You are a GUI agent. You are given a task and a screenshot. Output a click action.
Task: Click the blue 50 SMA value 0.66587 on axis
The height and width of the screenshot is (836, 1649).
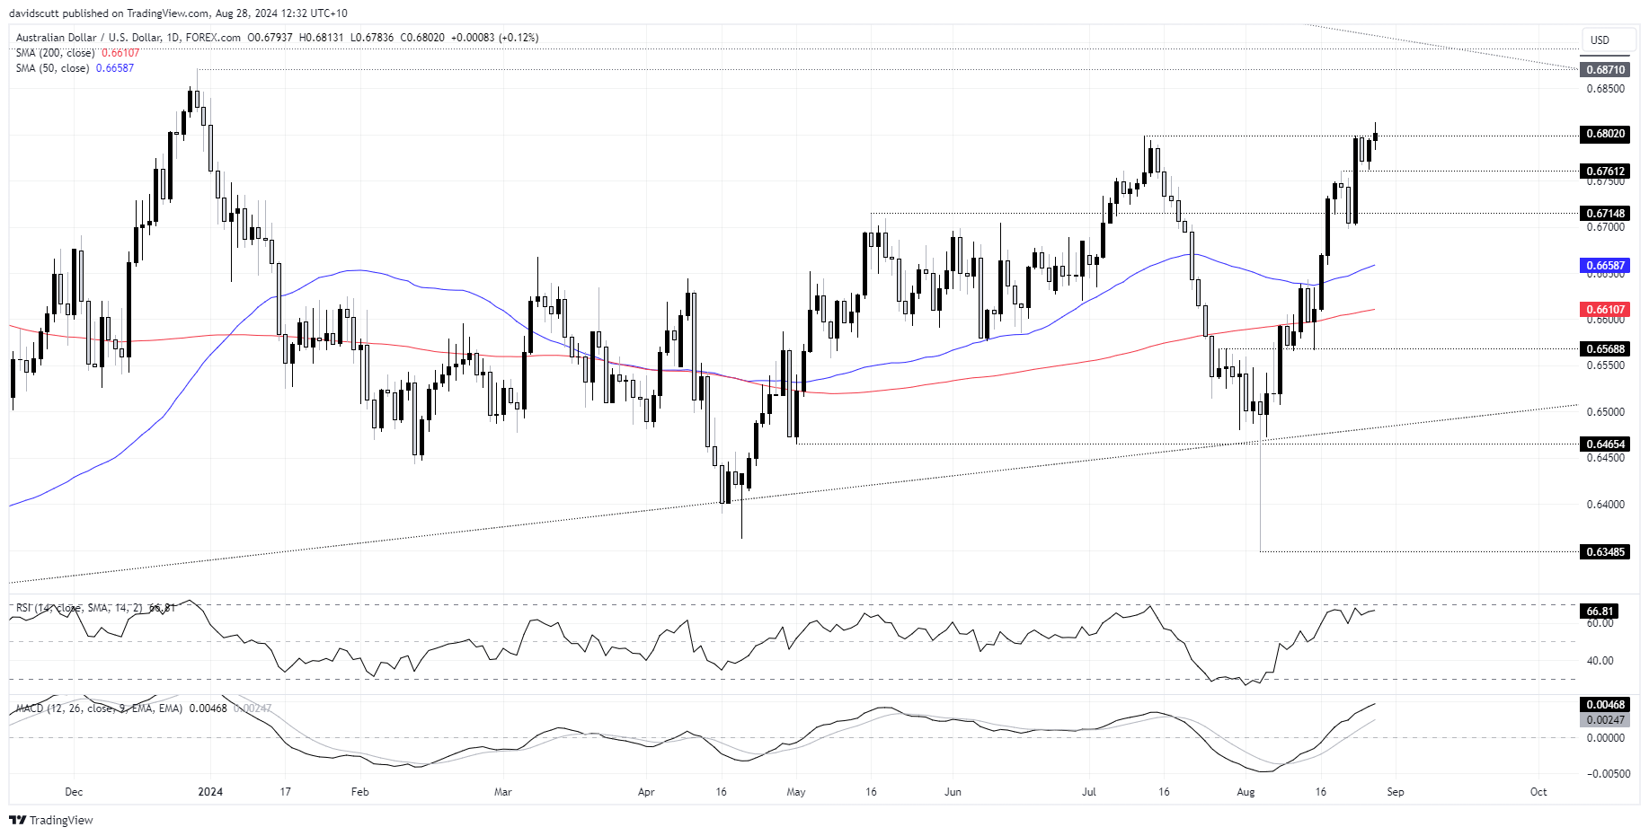[1605, 266]
